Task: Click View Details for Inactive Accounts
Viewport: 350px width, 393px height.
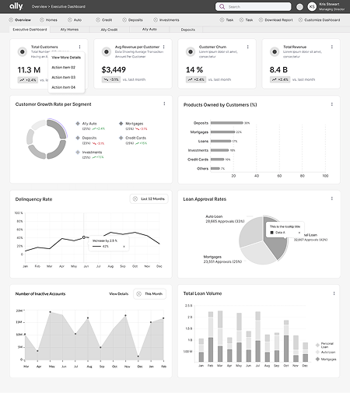Action: [119, 294]
